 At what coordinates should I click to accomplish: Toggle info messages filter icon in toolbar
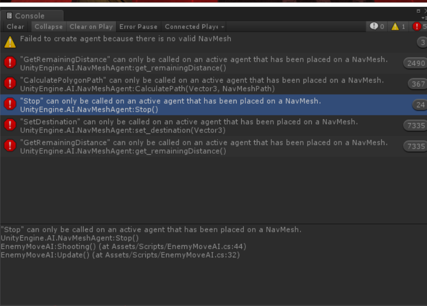point(377,26)
